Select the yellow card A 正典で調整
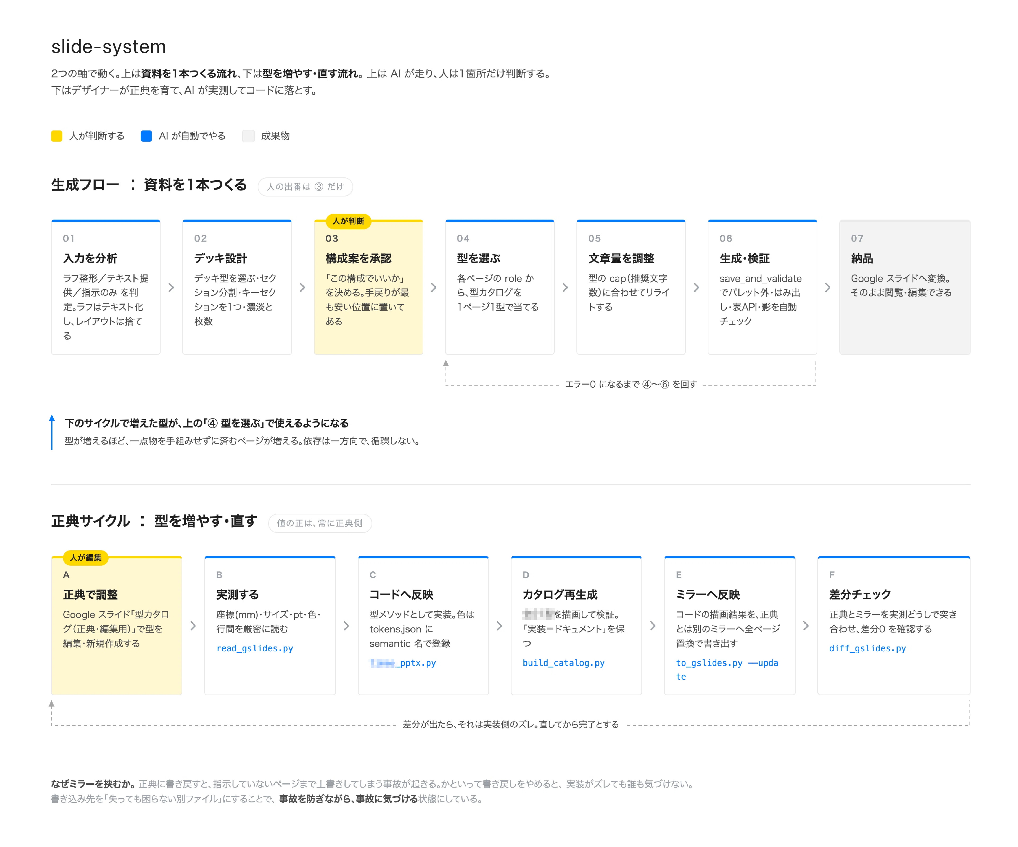This screenshot has height=847, width=1018. [x=117, y=626]
